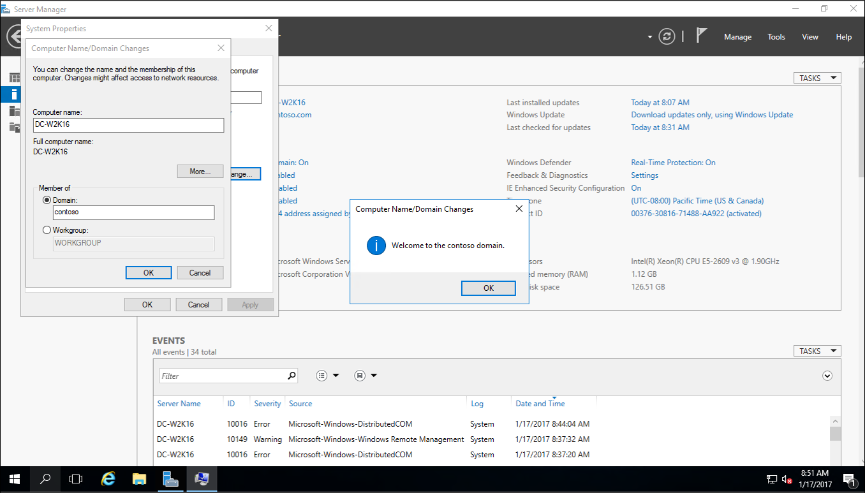Open the Last installed updates Today at 8:07 AM link
The width and height of the screenshot is (865, 493).
pyautogui.click(x=660, y=103)
